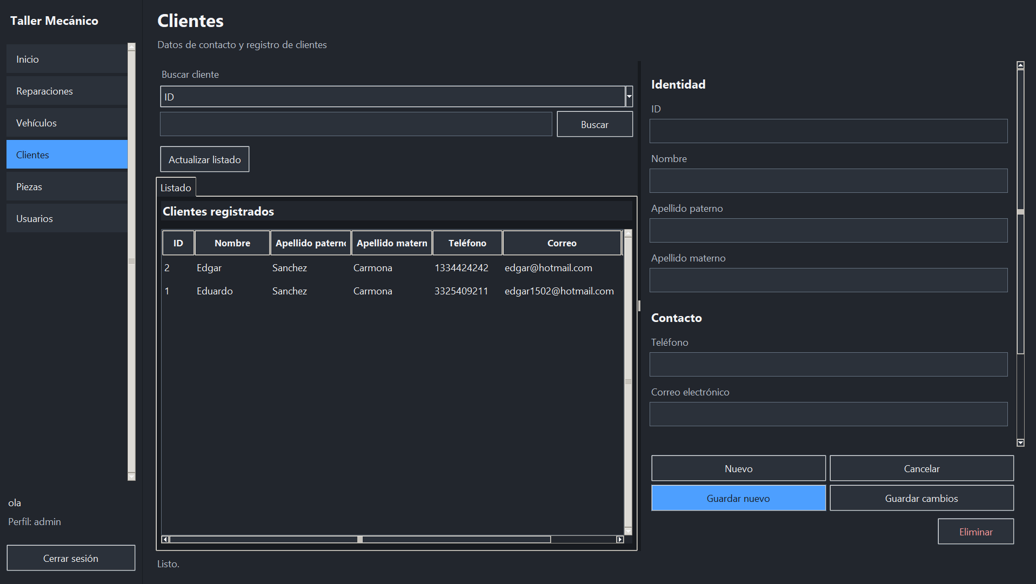Click the table horizontal scrollbar thumb
Image resolution: width=1036 pixels, height=584 pixels.
click(360, 539)
